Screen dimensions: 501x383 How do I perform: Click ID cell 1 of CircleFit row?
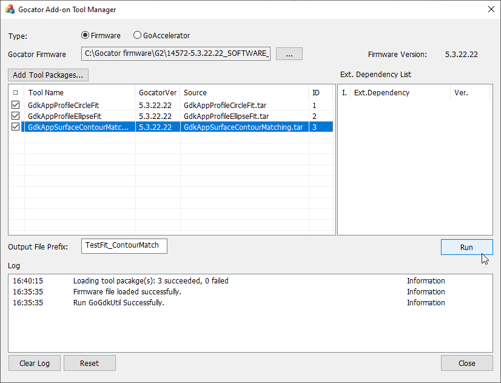click(x=314, y=105)
